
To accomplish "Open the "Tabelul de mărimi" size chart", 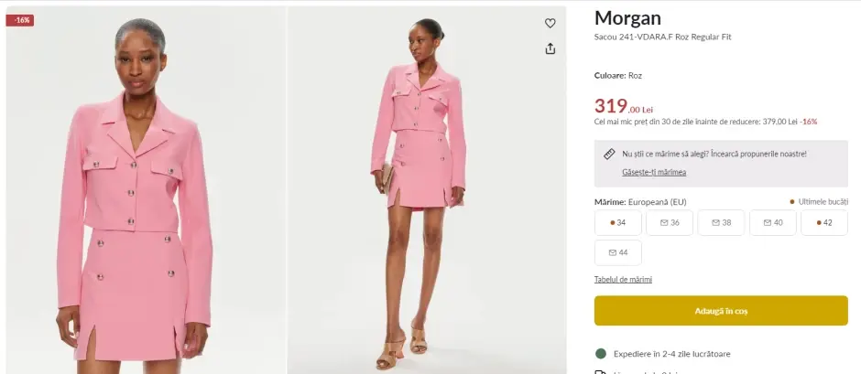I will point(623,280).
